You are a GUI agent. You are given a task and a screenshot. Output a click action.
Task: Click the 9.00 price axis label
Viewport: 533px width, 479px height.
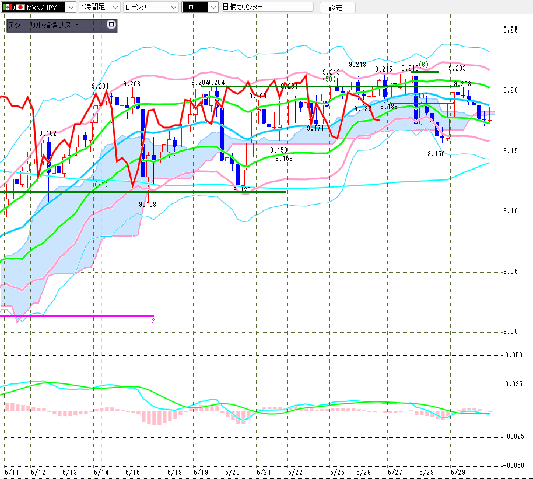pyautogui.click(x=511, y=332)
